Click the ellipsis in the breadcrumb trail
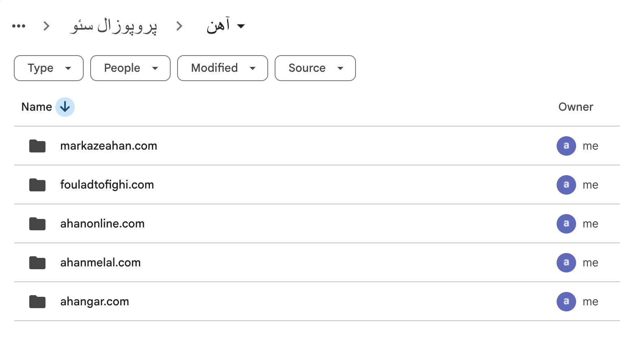 (18, 26)
